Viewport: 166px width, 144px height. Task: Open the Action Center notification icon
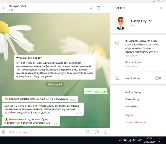[x=159, y=140]
